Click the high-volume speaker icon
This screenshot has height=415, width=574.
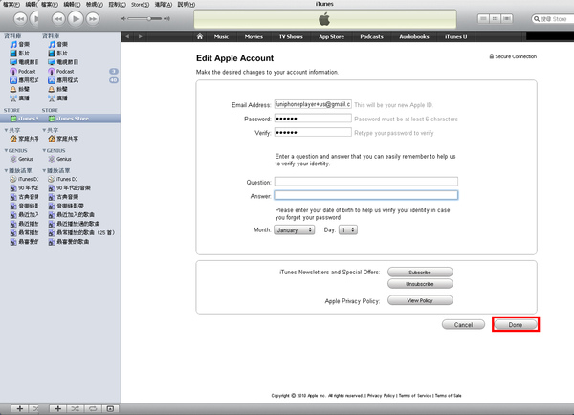point(166,19)
